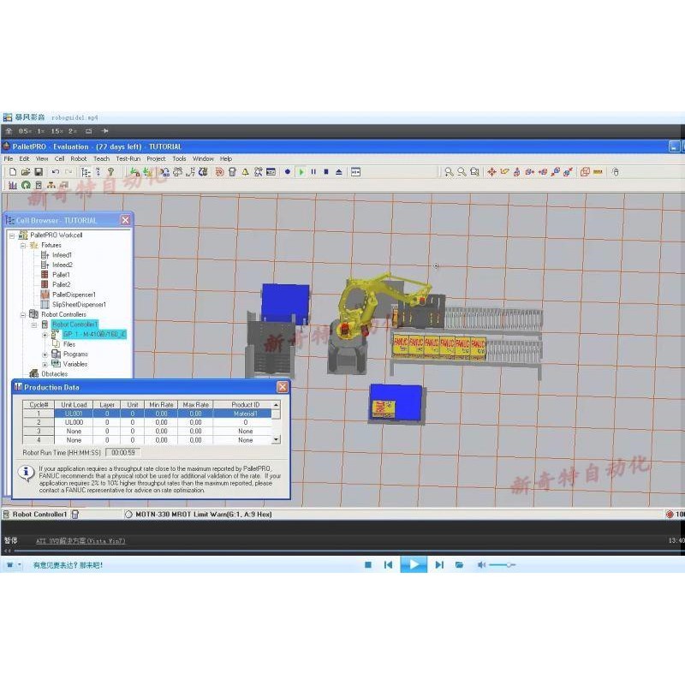The height and width of the screenshot is (685, 685).
Task: Click the Center View crosshair arrows icon
Action: point(491,172)
